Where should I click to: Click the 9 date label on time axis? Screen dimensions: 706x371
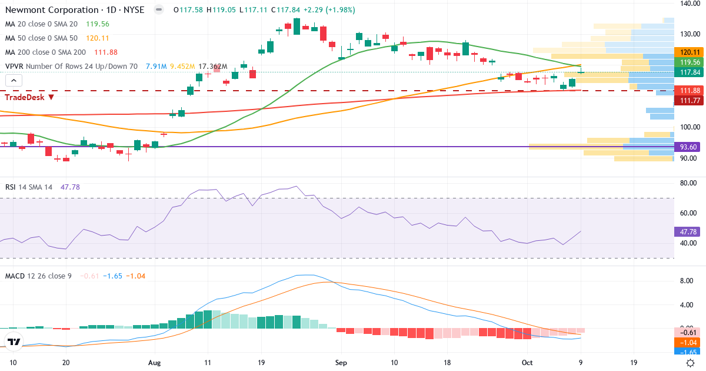[580, 362]
